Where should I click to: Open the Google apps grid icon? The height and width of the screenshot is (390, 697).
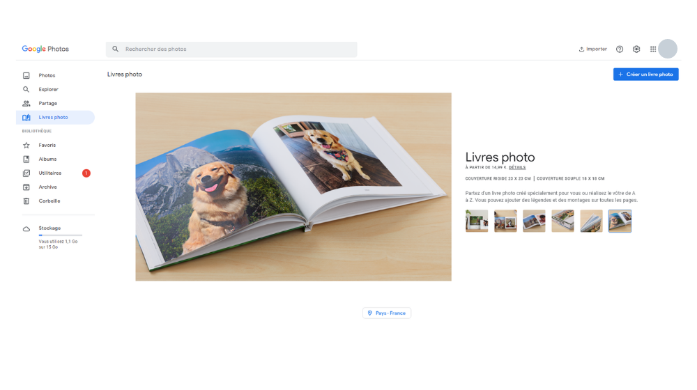(x=652, y=49)
